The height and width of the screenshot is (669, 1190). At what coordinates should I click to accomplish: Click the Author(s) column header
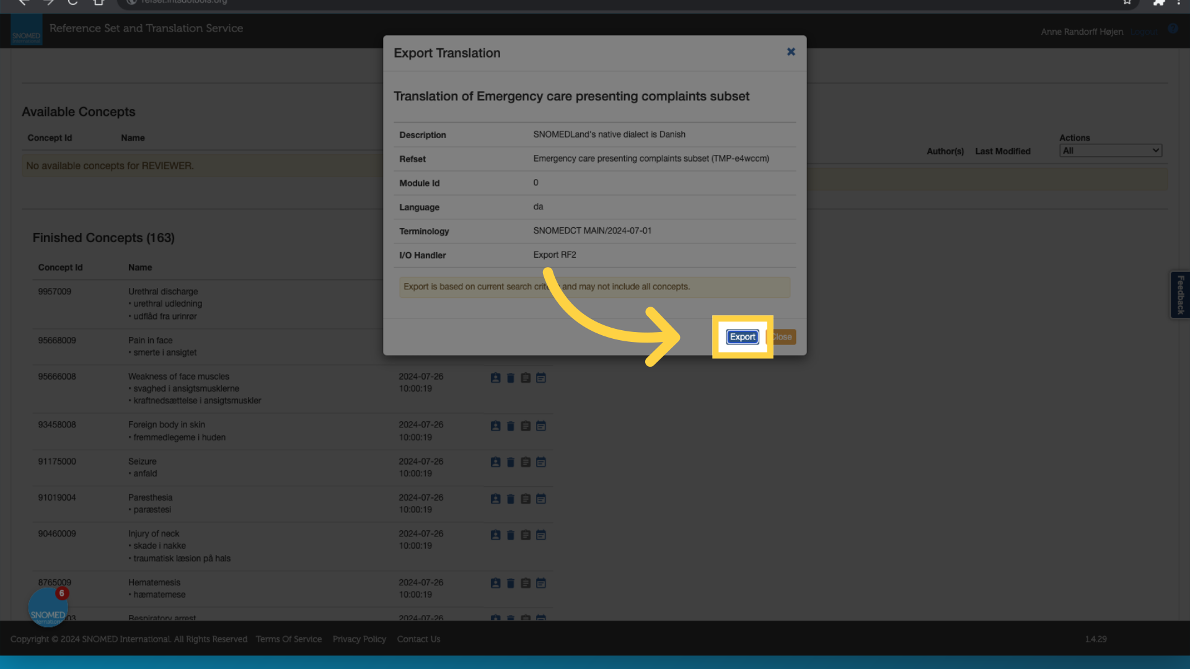[945, 151]
